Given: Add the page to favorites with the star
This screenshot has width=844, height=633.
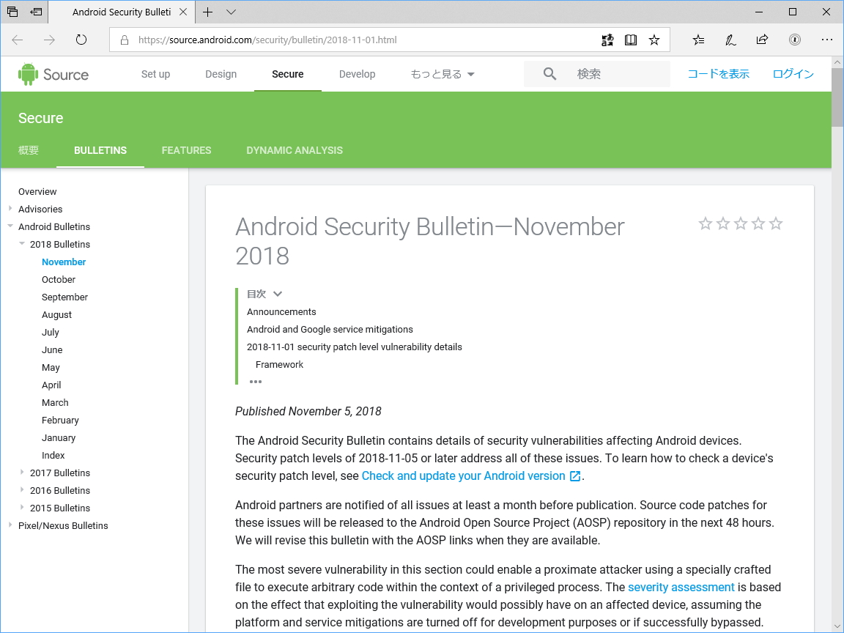Looking at the screenshot, I should 654,40.
